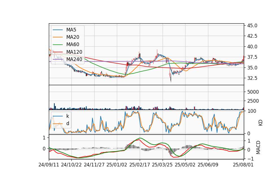The height and width of the screenshot is (194, 271).
Task: Click the 100 label on KD axis
Action: point(252,111)
